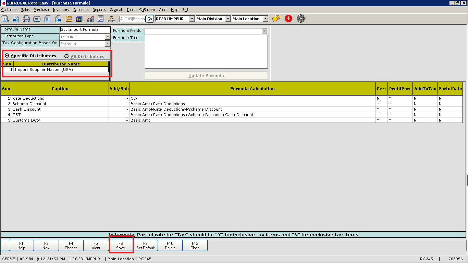Open the Accounts menu

81,10
